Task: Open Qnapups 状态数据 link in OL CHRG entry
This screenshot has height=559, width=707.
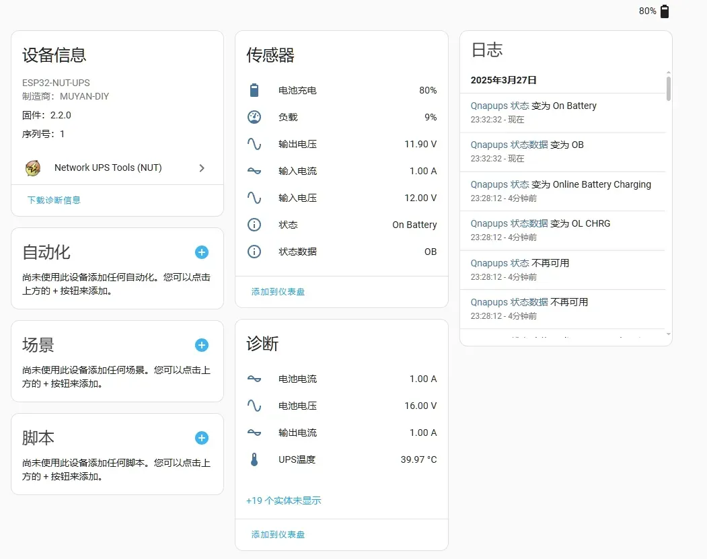Action: 509,223
